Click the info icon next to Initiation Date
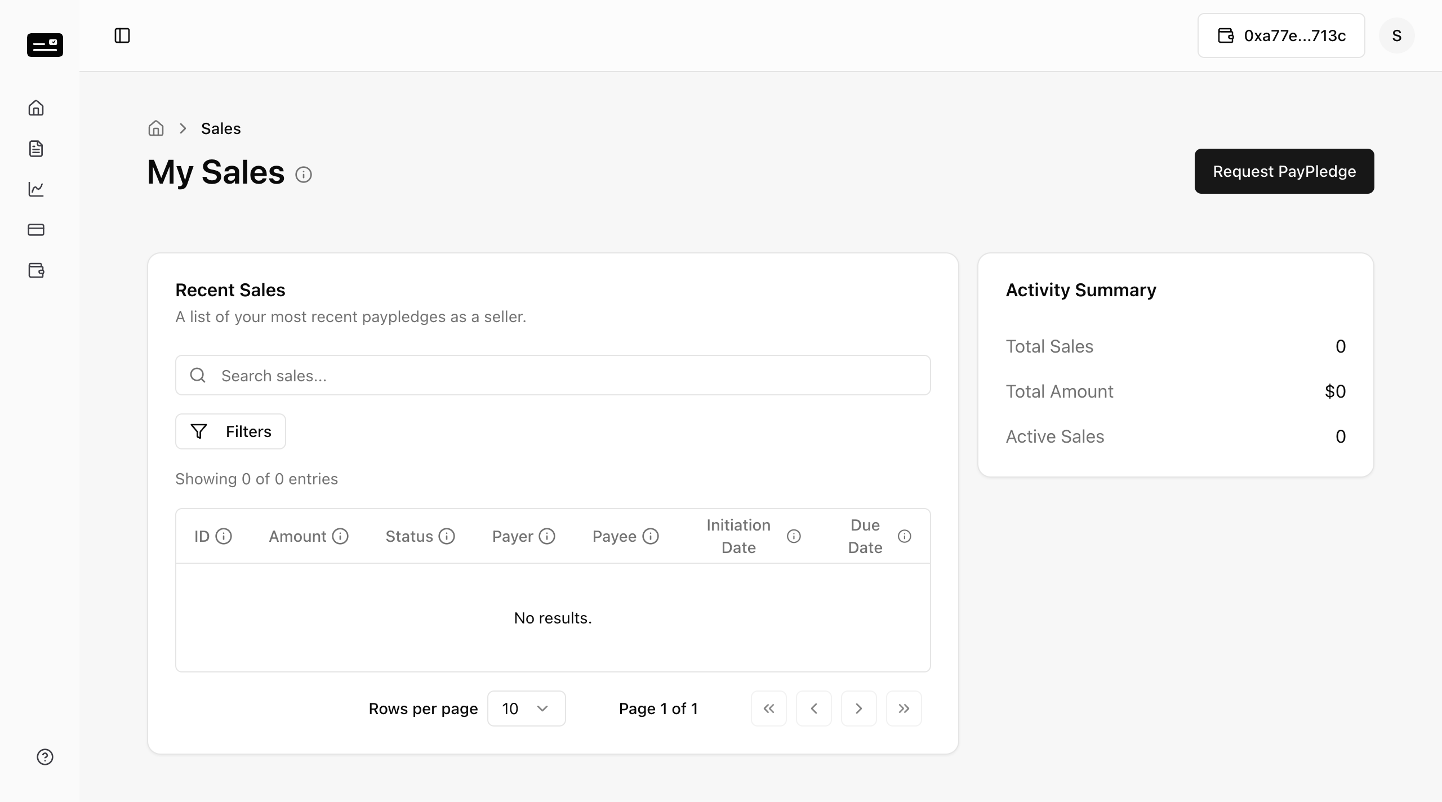The width and height of the screenshot is (1442, 802). [x=794, y=536]
